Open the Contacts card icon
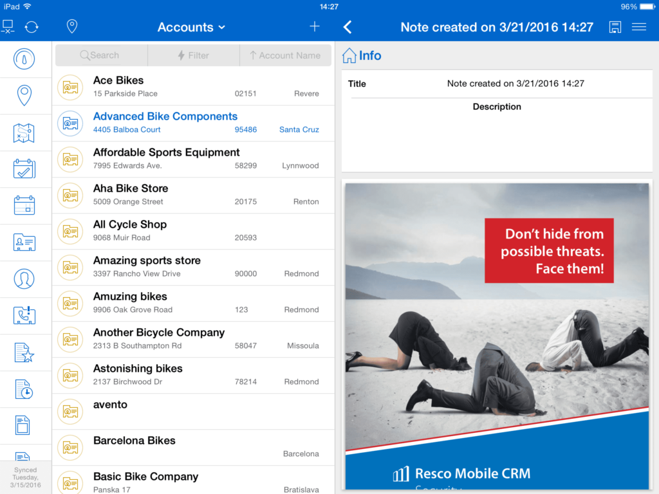The image size is (659, 494). pyautogui.click(x=26, y=242)
